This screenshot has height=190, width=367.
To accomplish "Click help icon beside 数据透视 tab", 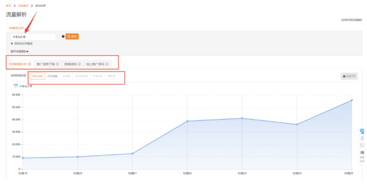I will tap(80, 64).
